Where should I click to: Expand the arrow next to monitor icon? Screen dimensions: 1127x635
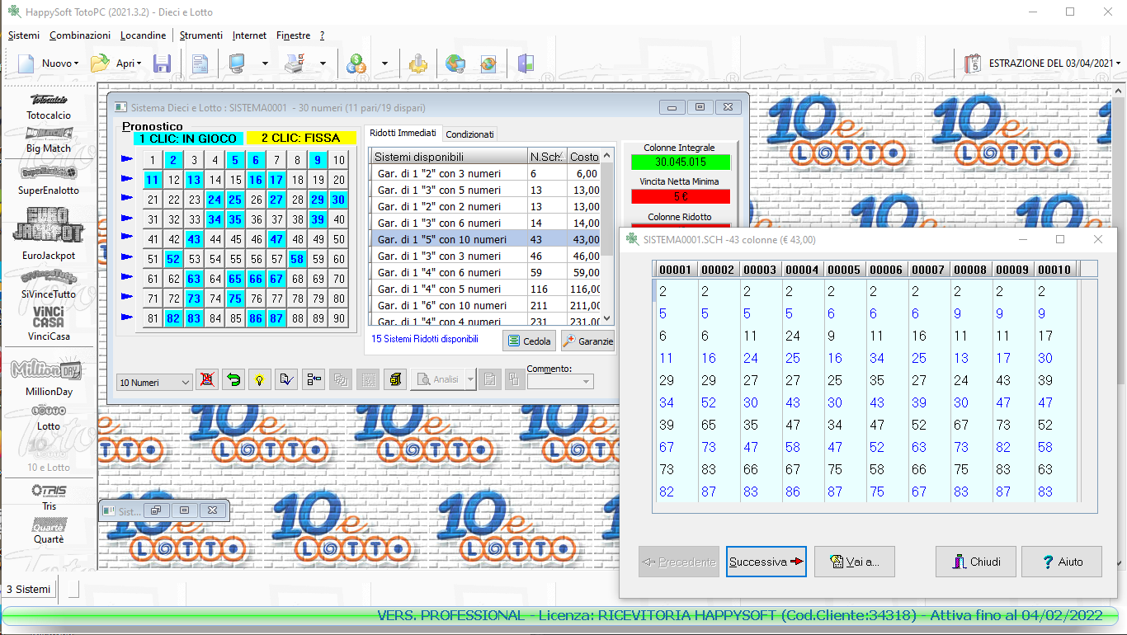click(x=265, y=63)
